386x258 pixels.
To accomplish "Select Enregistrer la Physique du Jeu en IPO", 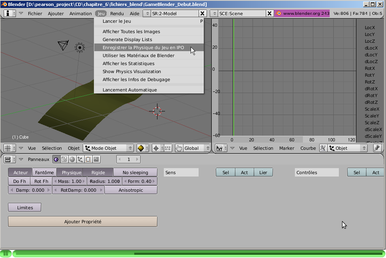I will pyautogui.click(x=143, y=48).
